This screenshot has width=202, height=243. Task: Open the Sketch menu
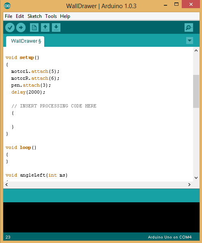click(34, 16)
